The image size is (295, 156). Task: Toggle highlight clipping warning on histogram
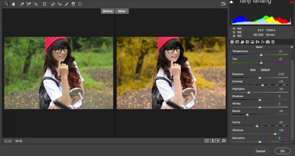click(291, 2)
